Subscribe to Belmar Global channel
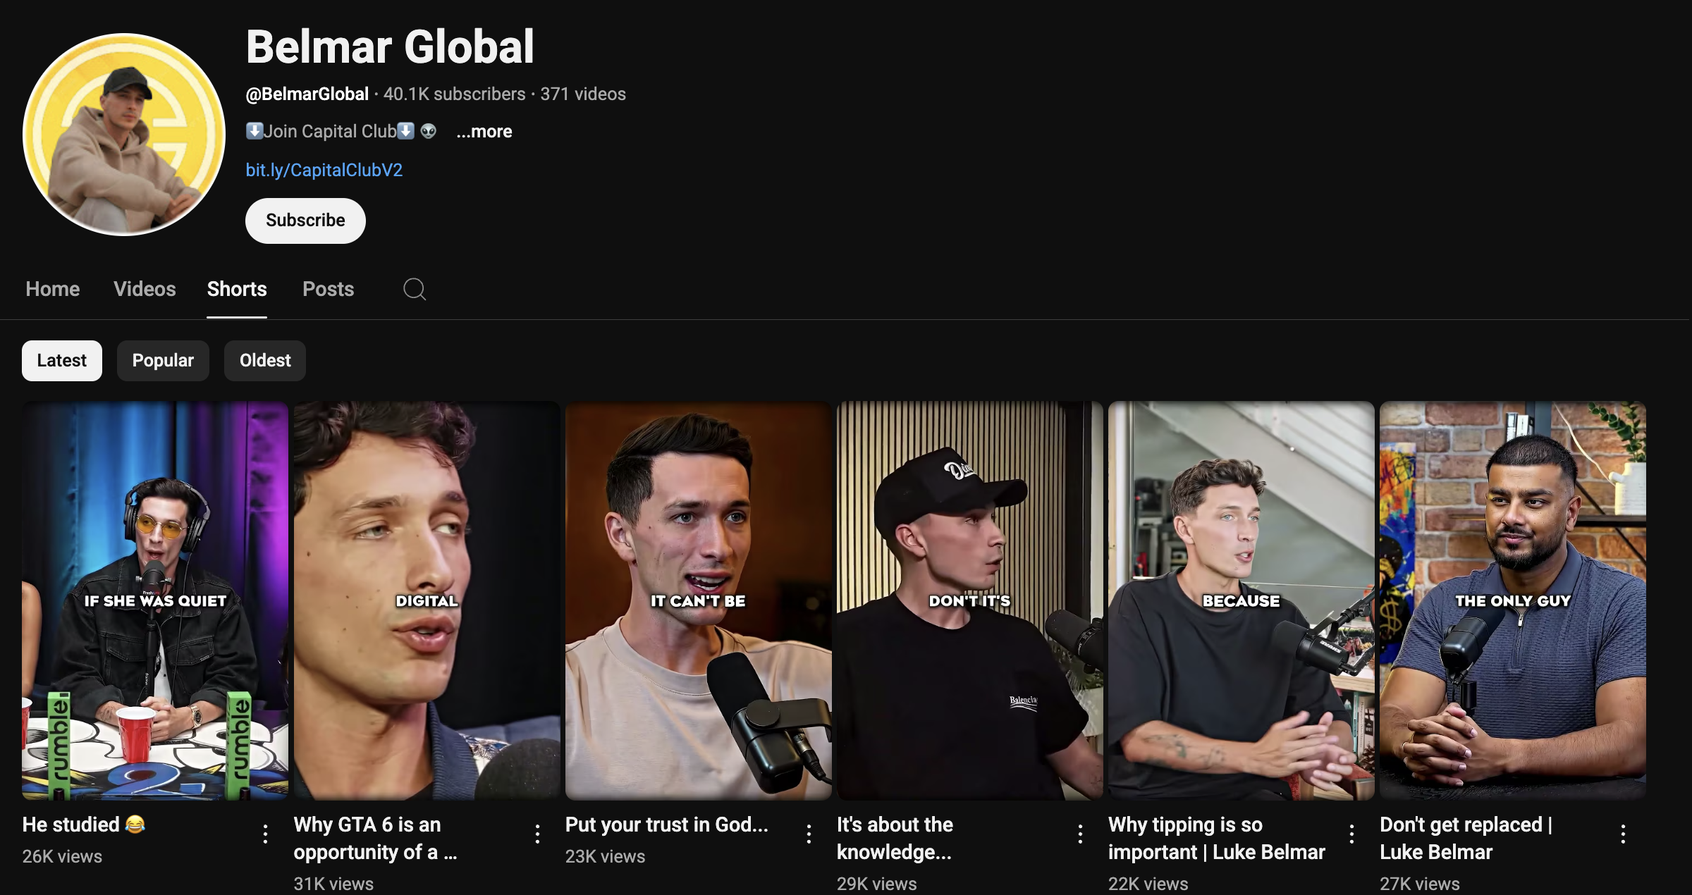Screen dimensions: 1692x895 coord(305,221)
